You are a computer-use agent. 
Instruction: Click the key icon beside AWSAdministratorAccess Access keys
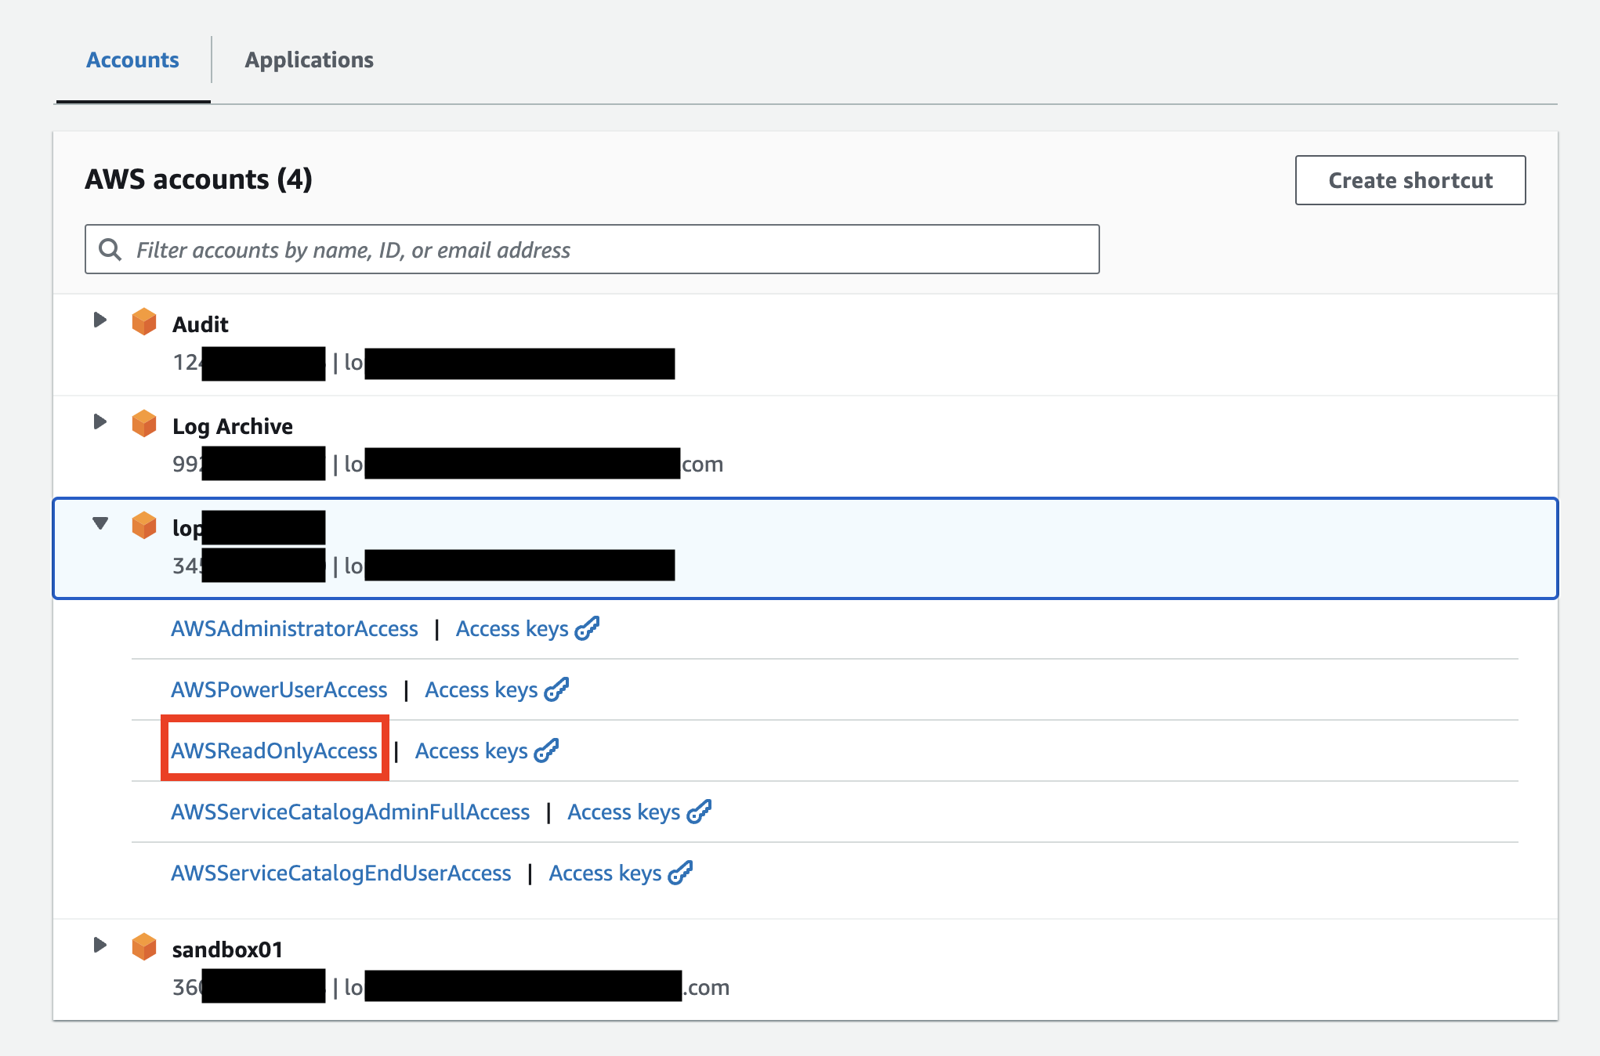(587, 628)
